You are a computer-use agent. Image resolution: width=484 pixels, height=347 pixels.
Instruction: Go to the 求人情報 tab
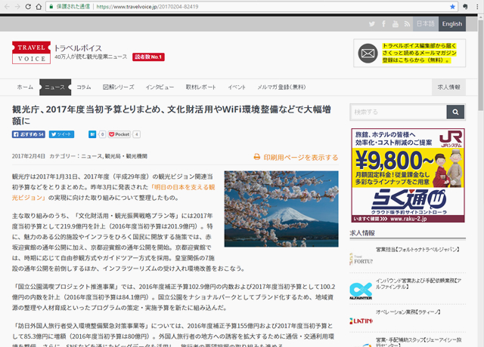[448, 88]
